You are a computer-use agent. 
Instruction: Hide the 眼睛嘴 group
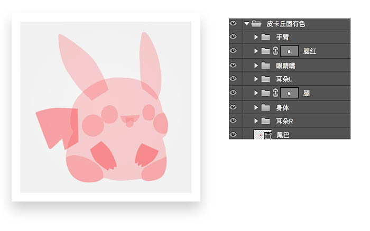233,65
